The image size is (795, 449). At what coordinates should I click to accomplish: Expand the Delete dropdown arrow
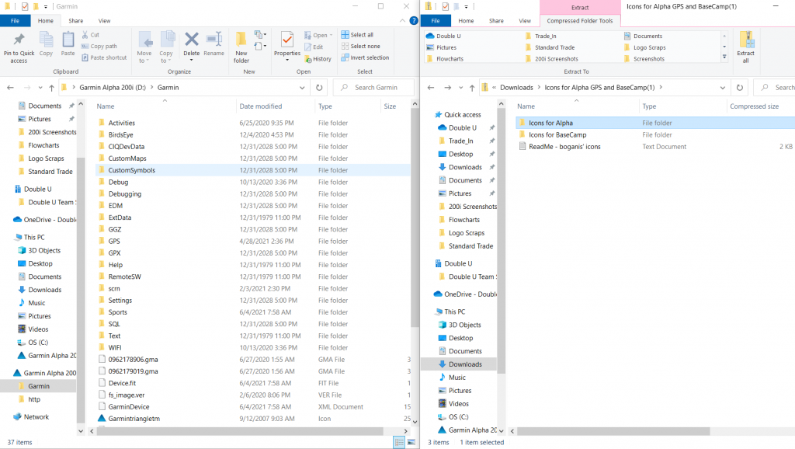click(191, 61)
